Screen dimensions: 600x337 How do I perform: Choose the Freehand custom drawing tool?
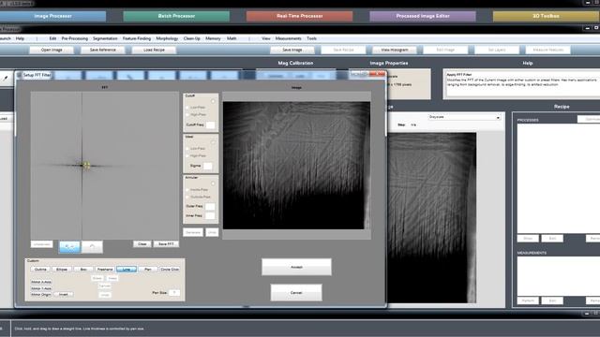click(x=105, y=270)
